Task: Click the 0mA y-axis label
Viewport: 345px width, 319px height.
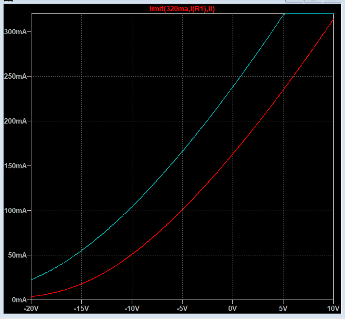Action: [20, 299]
